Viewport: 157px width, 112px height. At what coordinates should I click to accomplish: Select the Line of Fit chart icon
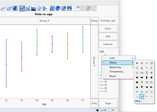[x=3, y=9]
